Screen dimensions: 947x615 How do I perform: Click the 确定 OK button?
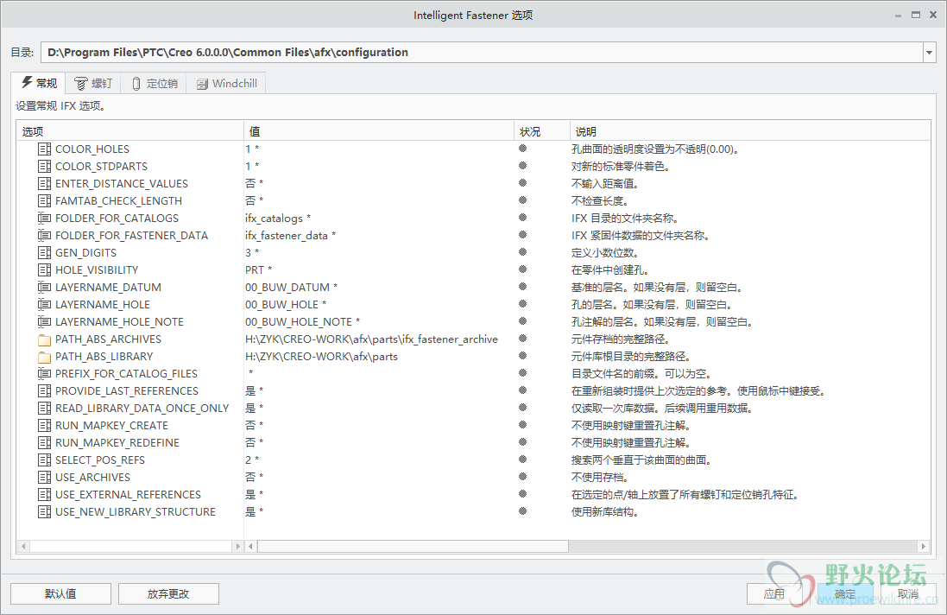(x=845, y=594)
